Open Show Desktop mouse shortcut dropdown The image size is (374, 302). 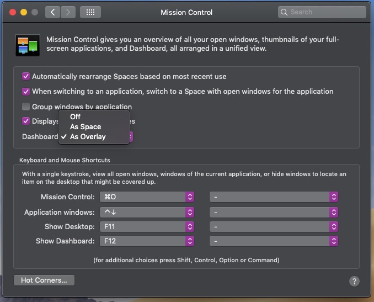(x=274, y=226)
